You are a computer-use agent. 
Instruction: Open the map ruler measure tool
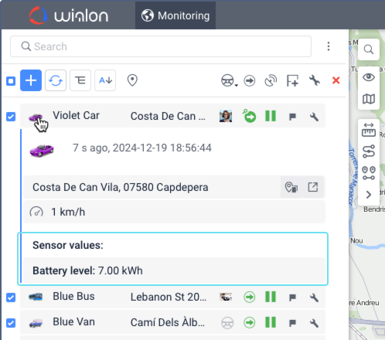(369, 130)
